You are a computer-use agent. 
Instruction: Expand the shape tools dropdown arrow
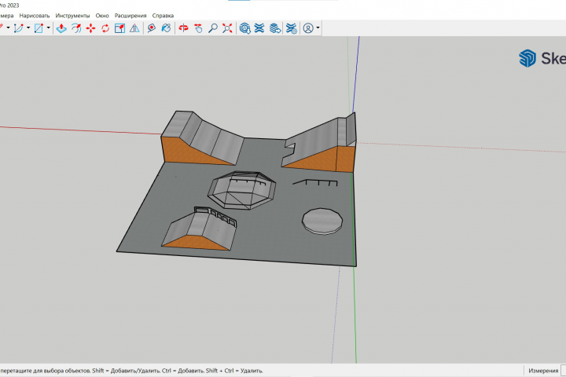tap(48, 28)
